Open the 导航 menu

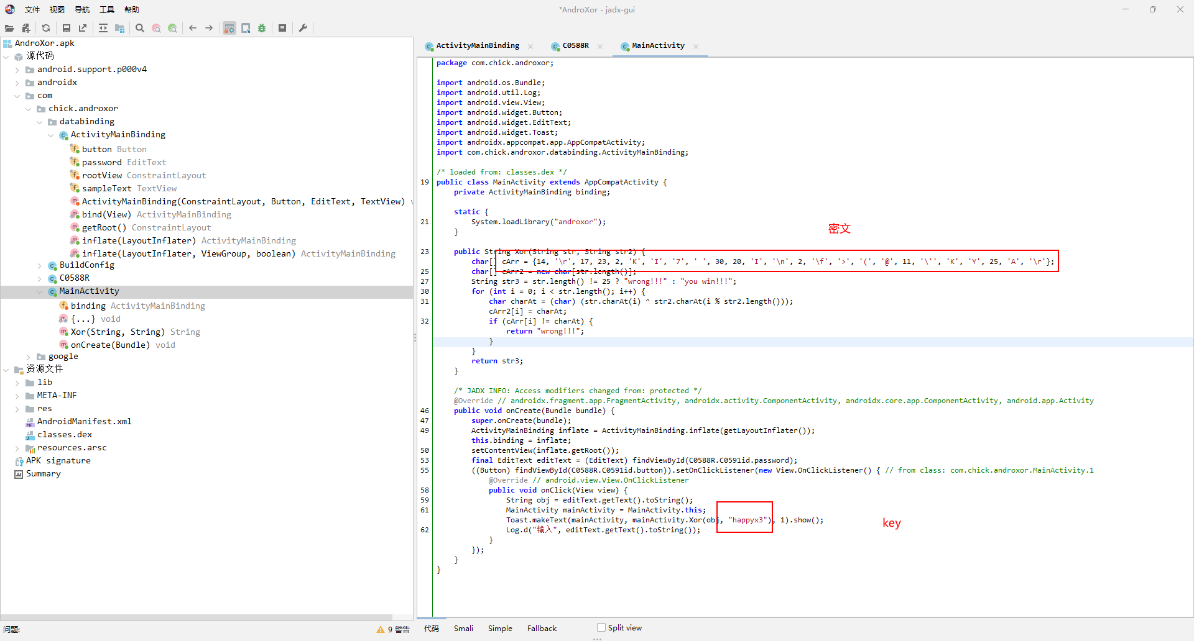pyautogui.click(x=82, y=10)
